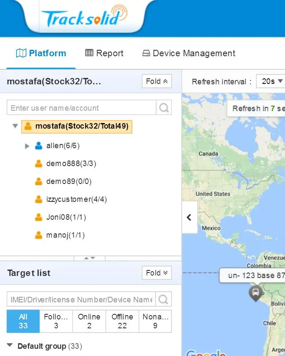The height and width of the screenshot is (356, 285).
Task: Expand the allen(6/6) sub-account
Action: tap(27, 146)
